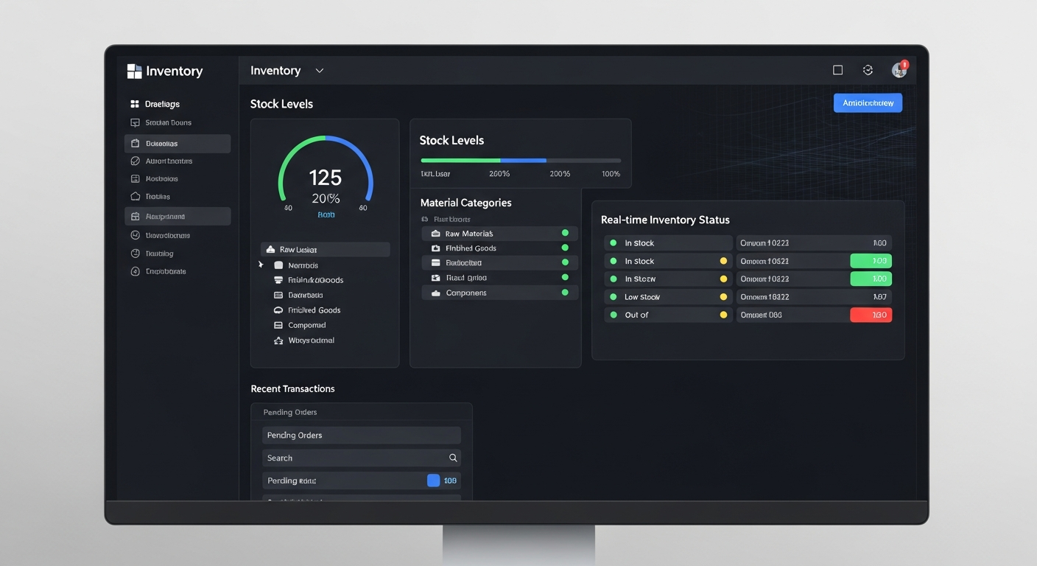The width and height of the screenshot is (1037, 566).
Task: Click the blue link beneath 20% in the gauge
Action: point(326,214)
